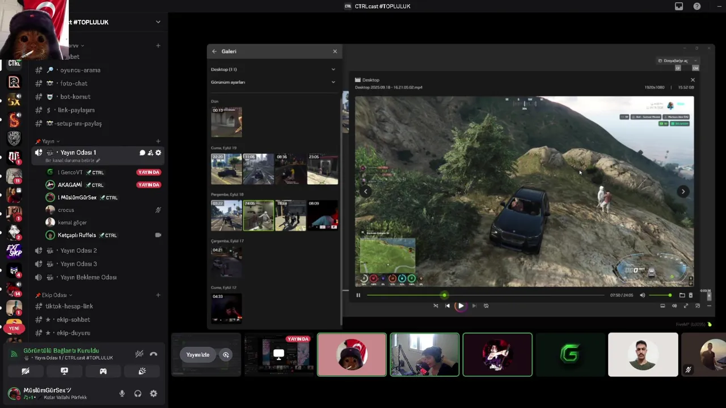The image size is (726, 408).
Task: Close the Galeri panel
Action: point(335,51)
